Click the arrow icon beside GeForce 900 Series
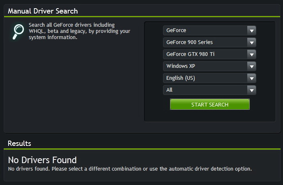Screen dimensions: 283x185 pos(251,42)
